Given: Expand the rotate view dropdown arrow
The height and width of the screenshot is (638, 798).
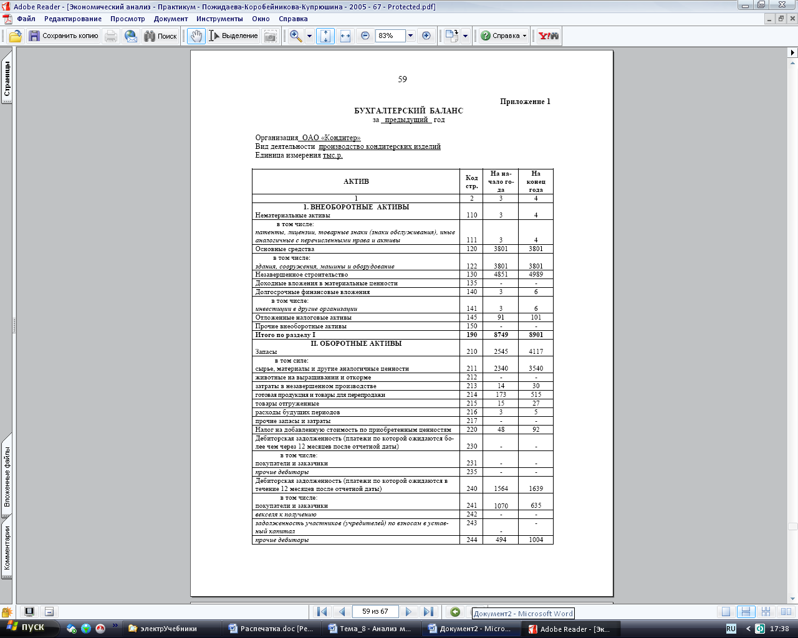Looking at the screenshot, I should tap(465, 36).
